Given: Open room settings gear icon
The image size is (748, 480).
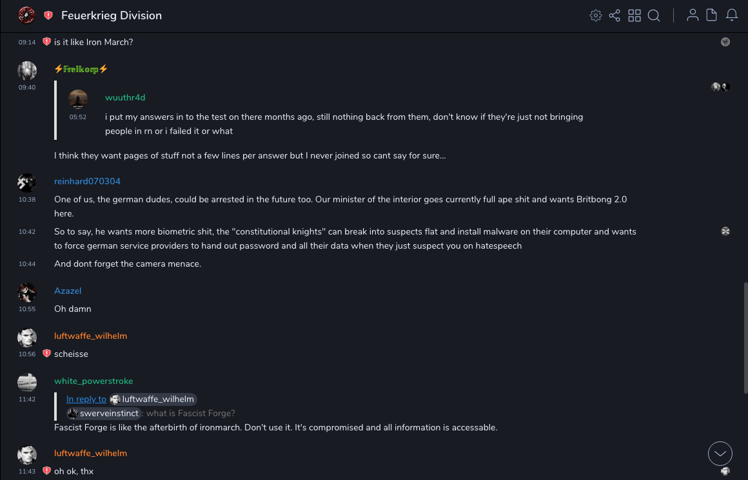Looking at the screenshot, I should [x=596, y=15].
